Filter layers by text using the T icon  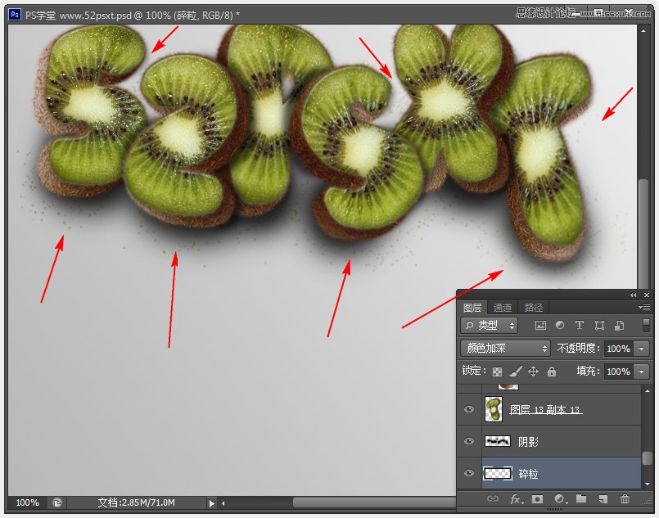pyautogui.click(x=579, y=325)
